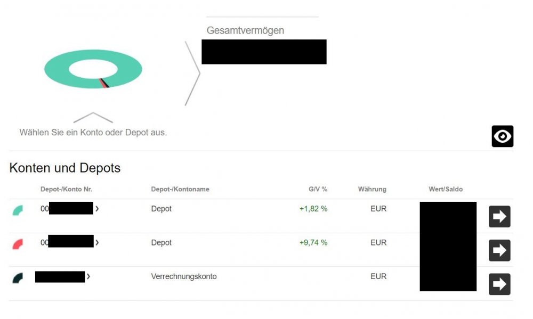
Task: Click the red segment icon of second Depot
Action: 18,244
